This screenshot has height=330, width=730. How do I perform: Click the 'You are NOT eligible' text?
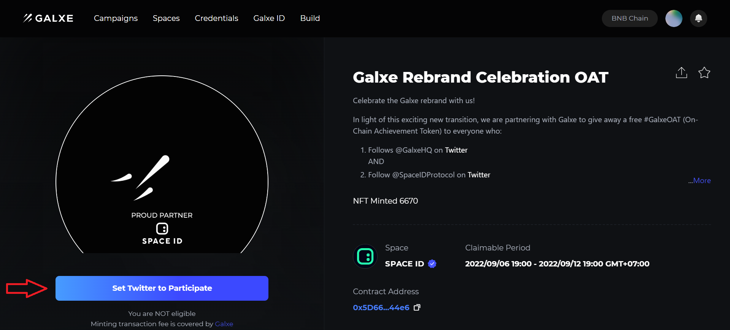tap(162, 314)
